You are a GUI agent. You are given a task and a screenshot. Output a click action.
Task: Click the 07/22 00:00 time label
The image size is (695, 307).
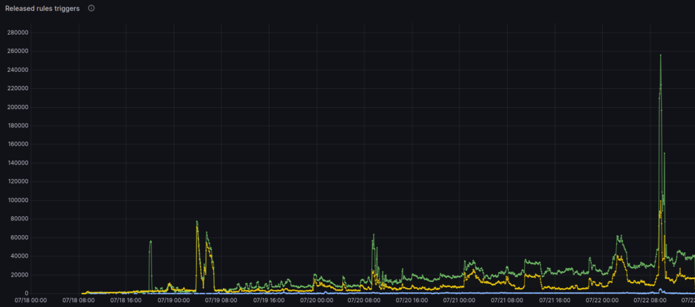[x=603, y=300]
